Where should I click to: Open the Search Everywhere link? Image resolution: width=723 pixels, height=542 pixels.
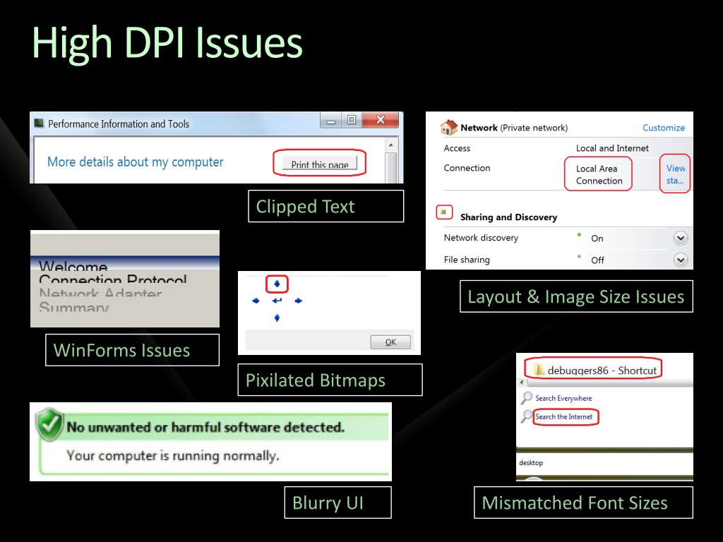(563, 398)
